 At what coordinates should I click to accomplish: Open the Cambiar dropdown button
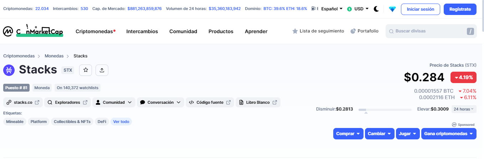(x=380, y=134)
